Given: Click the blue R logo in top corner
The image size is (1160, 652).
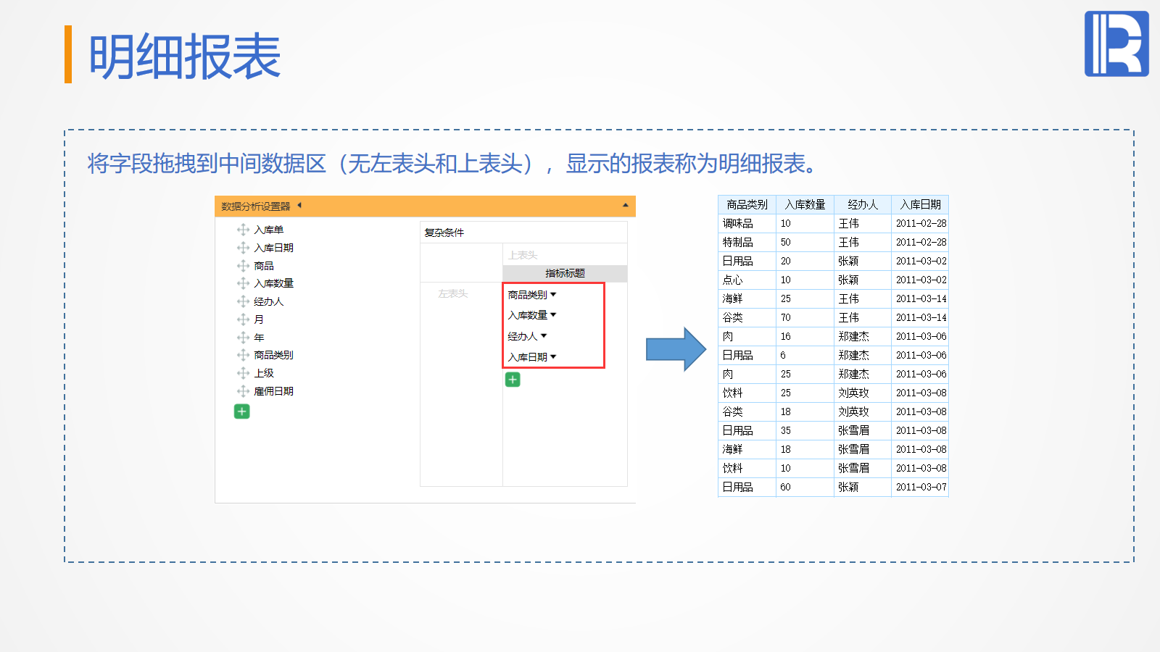Looking at the screenshot, I should 1116,43.
